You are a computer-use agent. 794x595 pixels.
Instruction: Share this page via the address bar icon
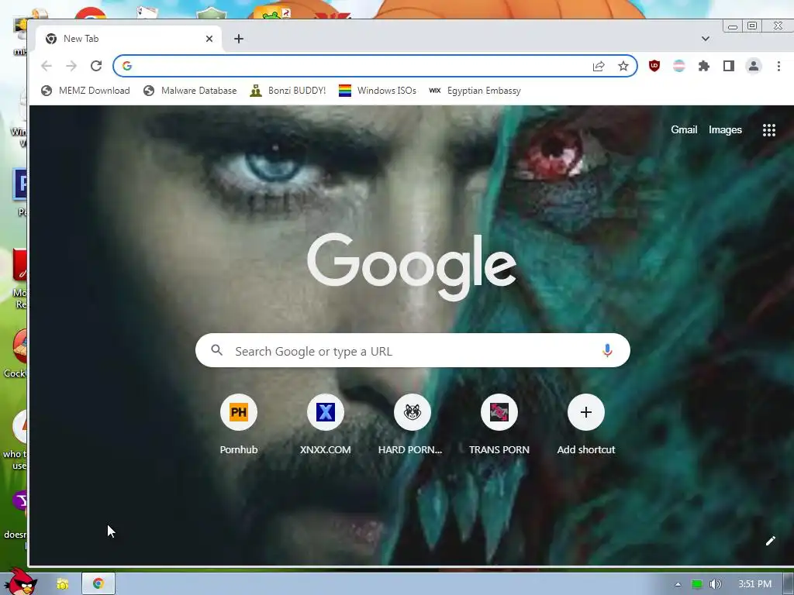pos(599,67)
